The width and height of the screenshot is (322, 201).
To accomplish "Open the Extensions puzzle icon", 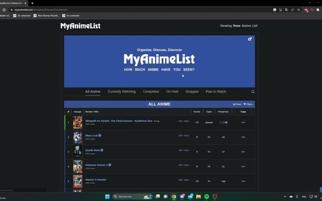I will click(x=318, y=10).
